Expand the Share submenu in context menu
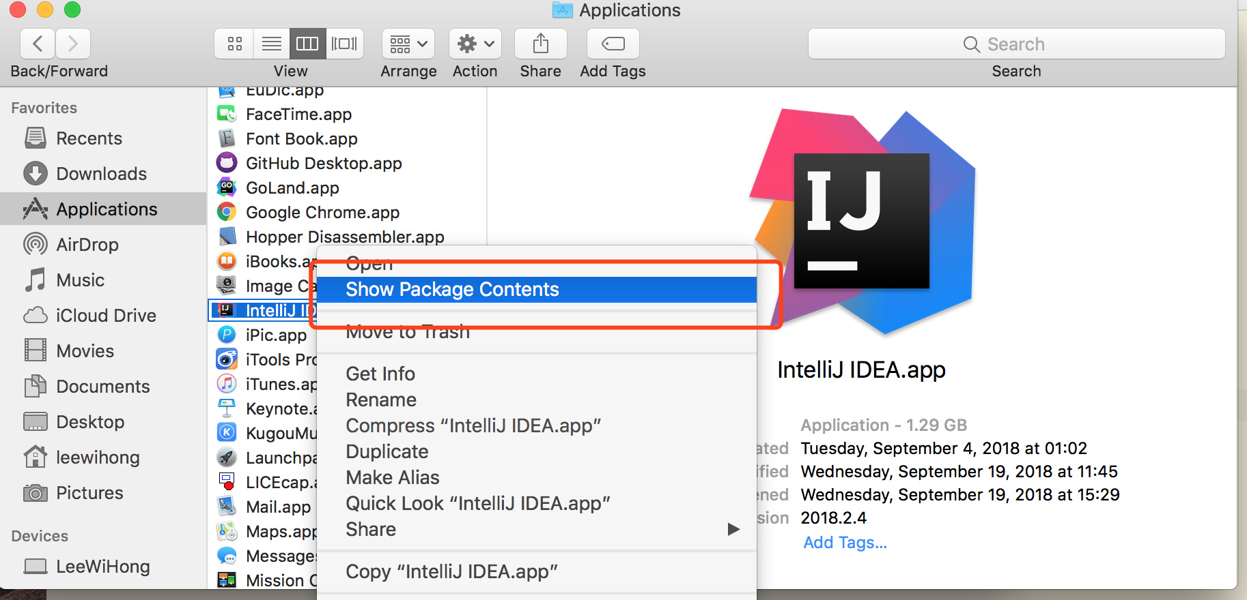Viewport: 1247px width, 600px height. [537, 529]
